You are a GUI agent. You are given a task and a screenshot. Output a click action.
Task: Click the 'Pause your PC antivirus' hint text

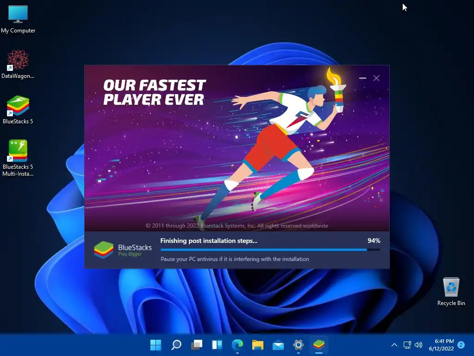[235, 259]
